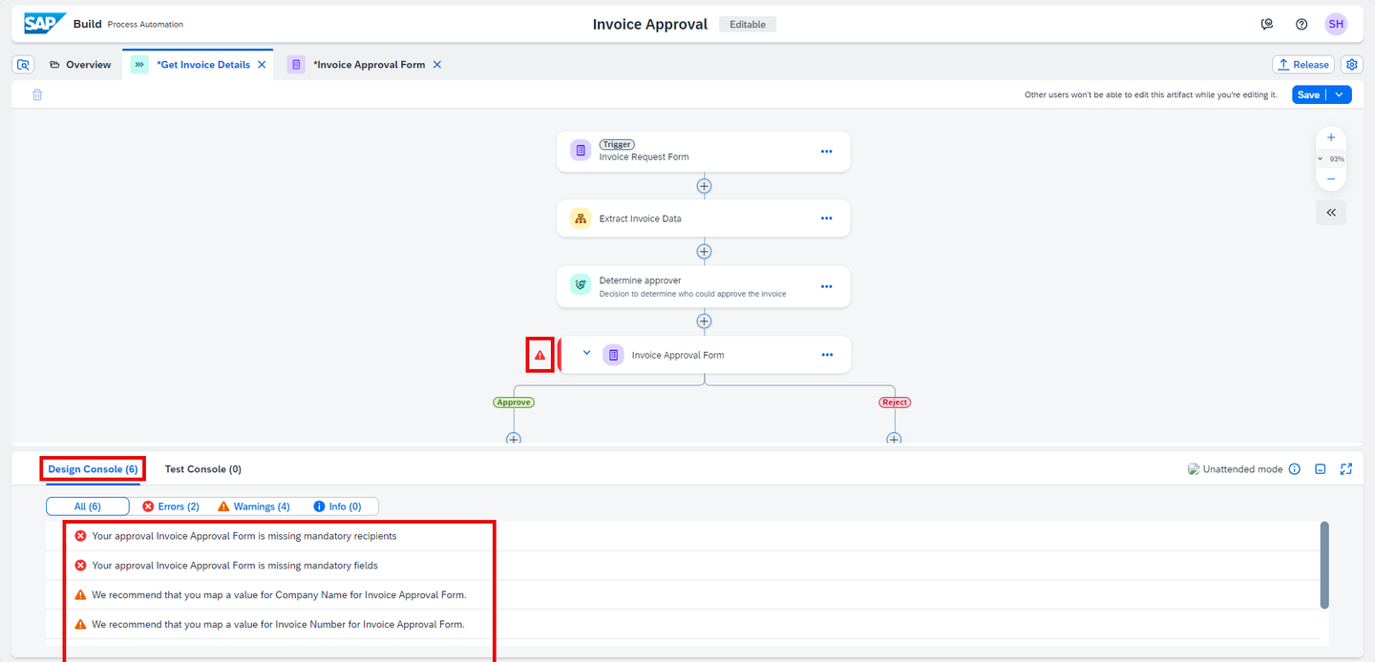Switch to the Overview tab

click(80, 65)
